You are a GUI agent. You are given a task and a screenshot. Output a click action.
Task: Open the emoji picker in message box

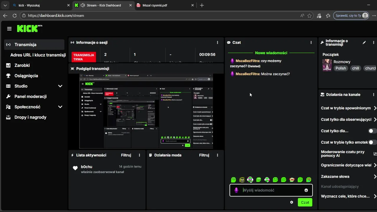pyautogui.click(x=306, y=190)
